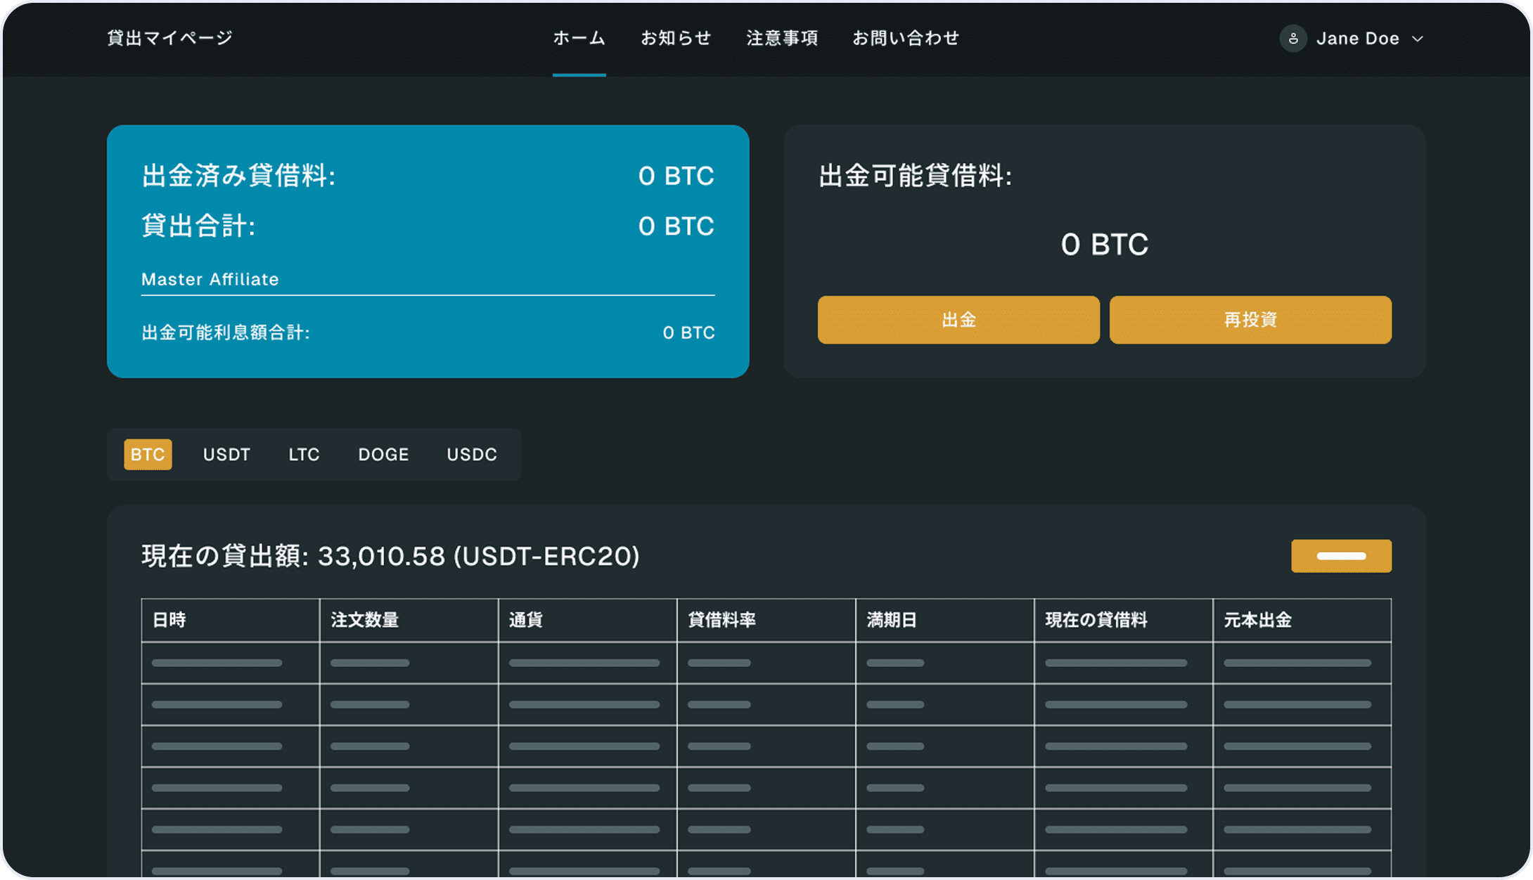Expand the Jane Doe account dropdown chevron

(1418, 39)
